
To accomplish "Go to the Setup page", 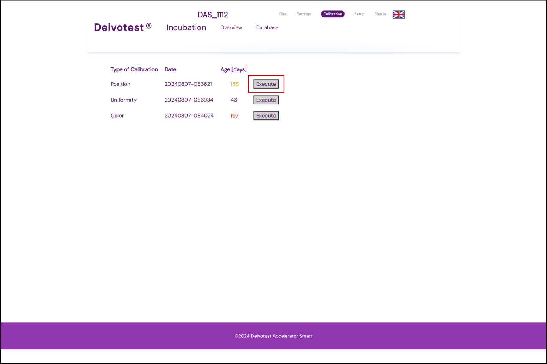I will tap(359, 14).
